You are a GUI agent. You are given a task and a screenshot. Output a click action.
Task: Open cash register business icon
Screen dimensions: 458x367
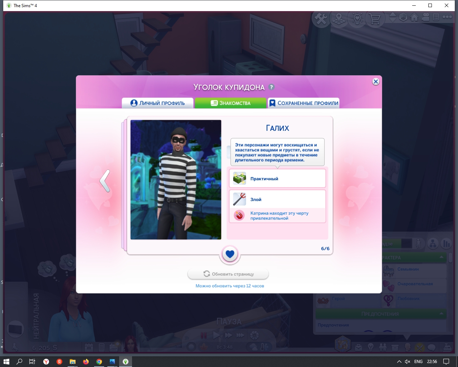pyautogui.click(x=447, y=347)
